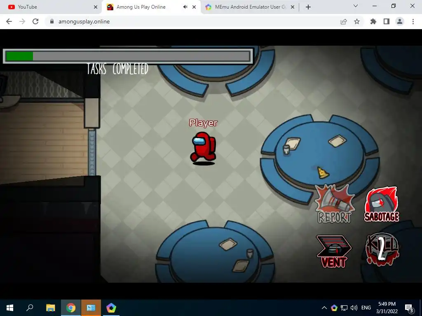Click the Chrome taskbar icon
The image size is (422, 316).
[x=71, y=308]
